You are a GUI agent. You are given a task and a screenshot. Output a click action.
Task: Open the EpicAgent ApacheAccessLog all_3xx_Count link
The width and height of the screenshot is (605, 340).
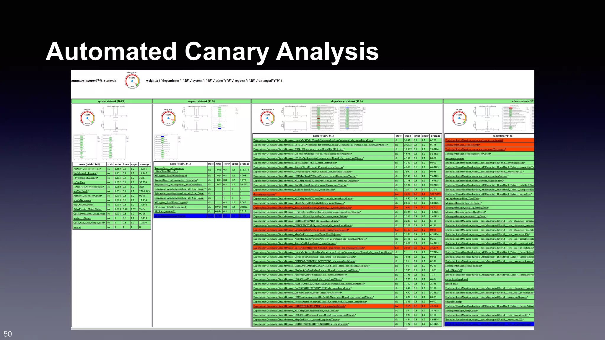(179, 194)
